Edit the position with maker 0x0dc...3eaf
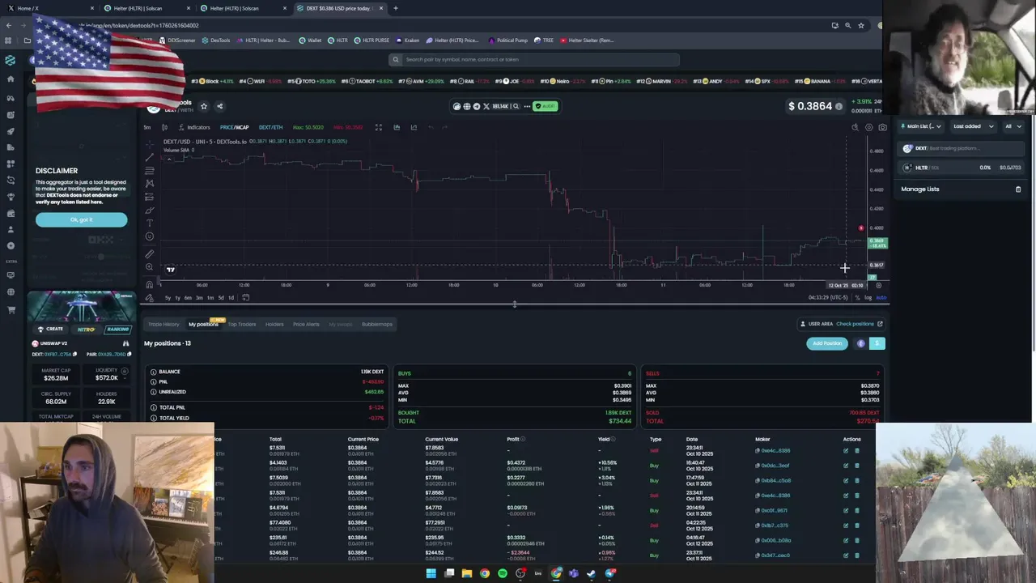Image resolution: width=1036 pixels, height=583 pixels. [846, 466]
